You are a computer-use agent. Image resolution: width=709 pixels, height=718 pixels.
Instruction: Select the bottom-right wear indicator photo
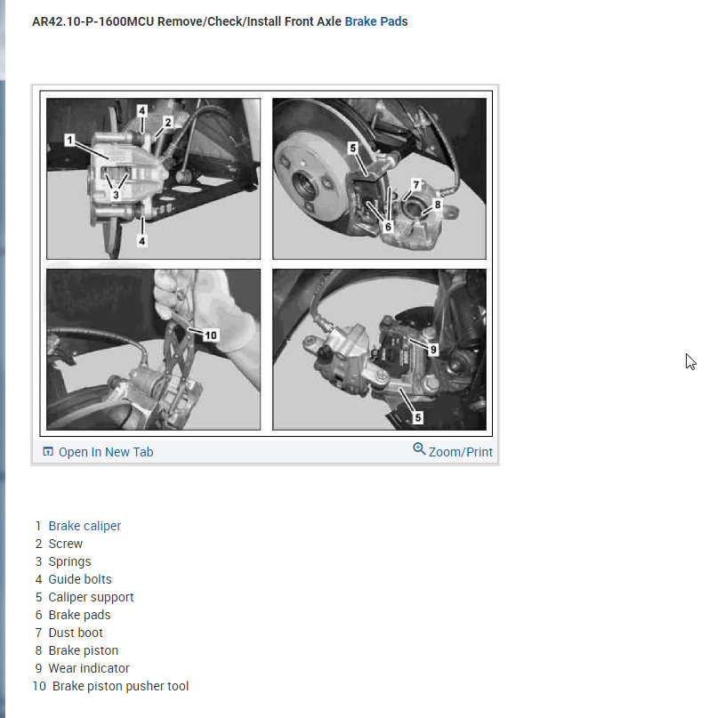[380, 350]
